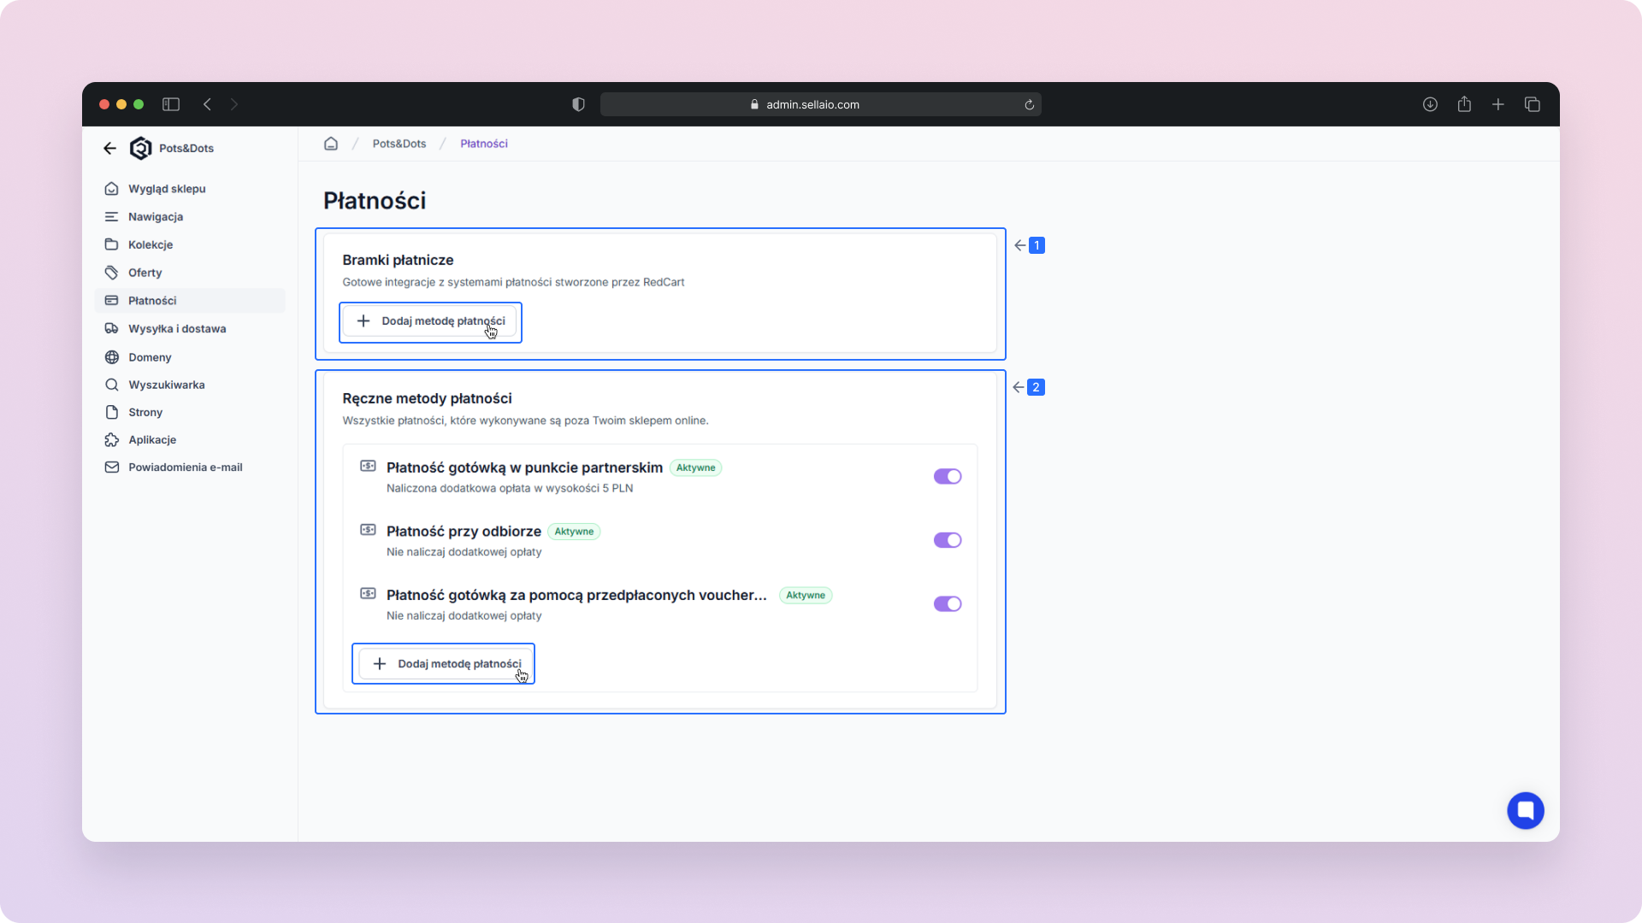Click the browser sidebar toggle icon
Screen dimensions: 1642x923
(171, 104)
